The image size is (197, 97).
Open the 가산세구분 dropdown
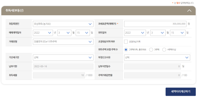coord(63,58)
